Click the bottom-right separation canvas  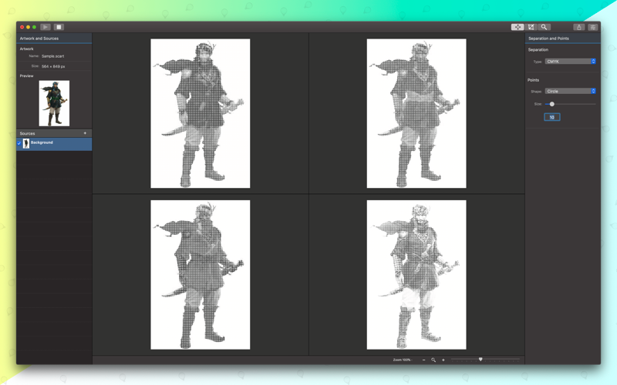click(x=416, y=275)
